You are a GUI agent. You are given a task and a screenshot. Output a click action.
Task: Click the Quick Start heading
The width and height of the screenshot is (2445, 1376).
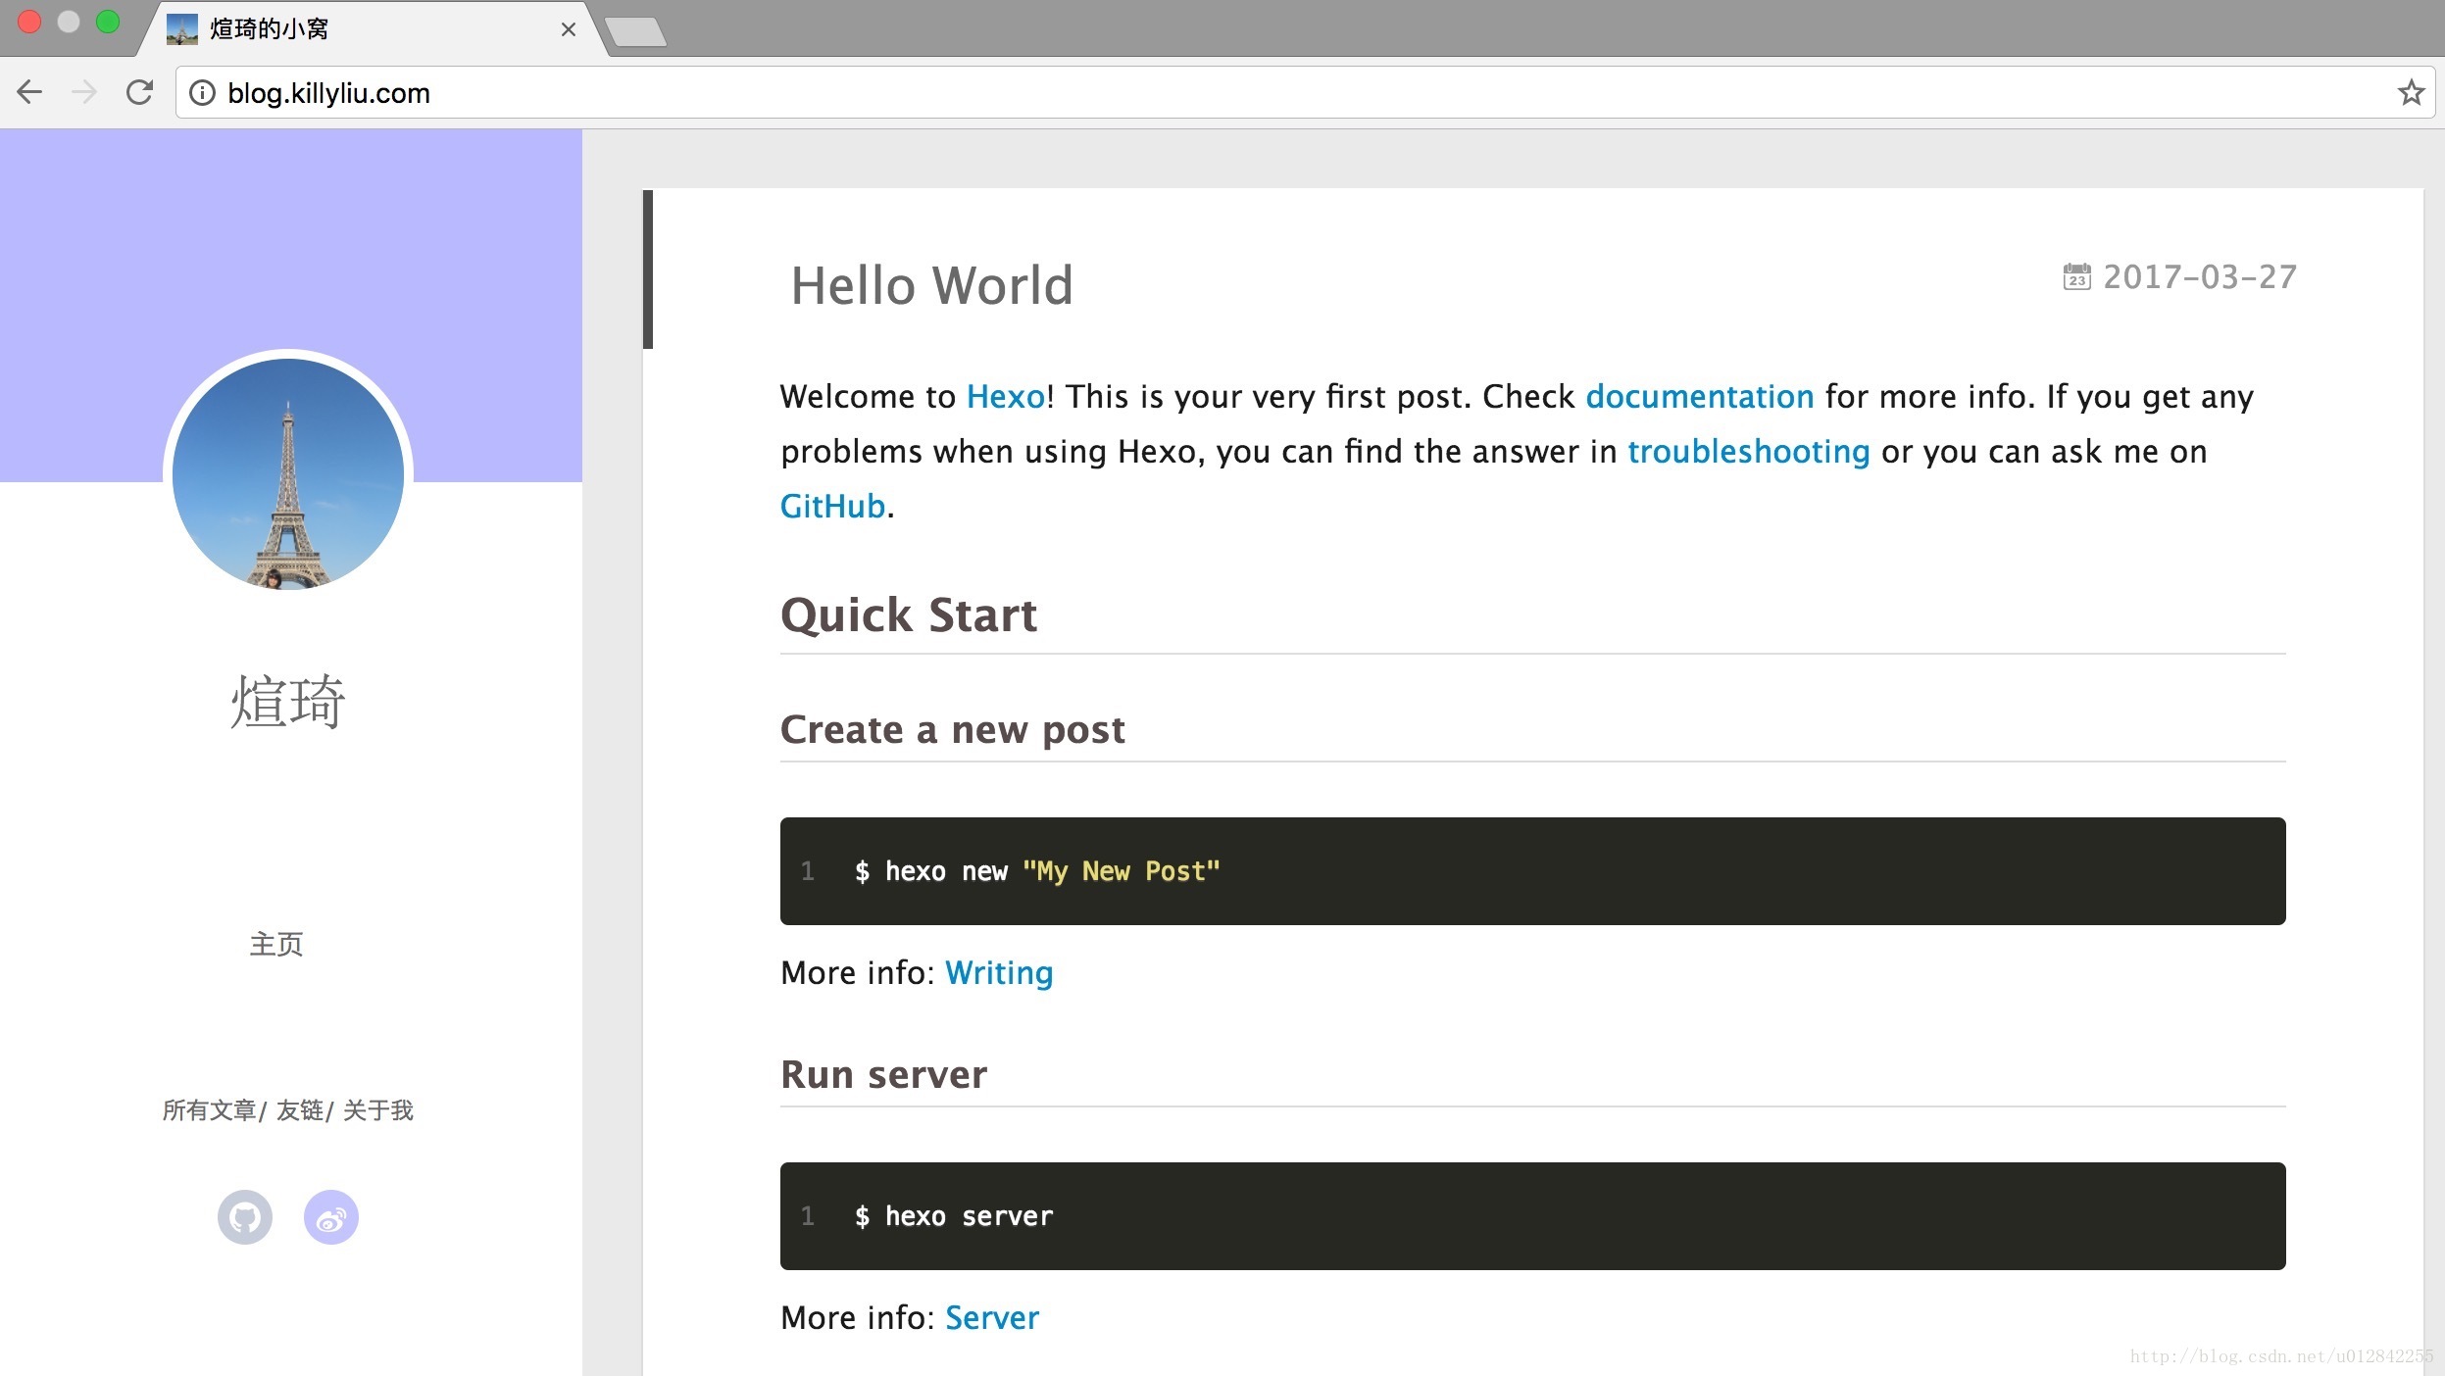pyautogui.click(x=909, y=614)
